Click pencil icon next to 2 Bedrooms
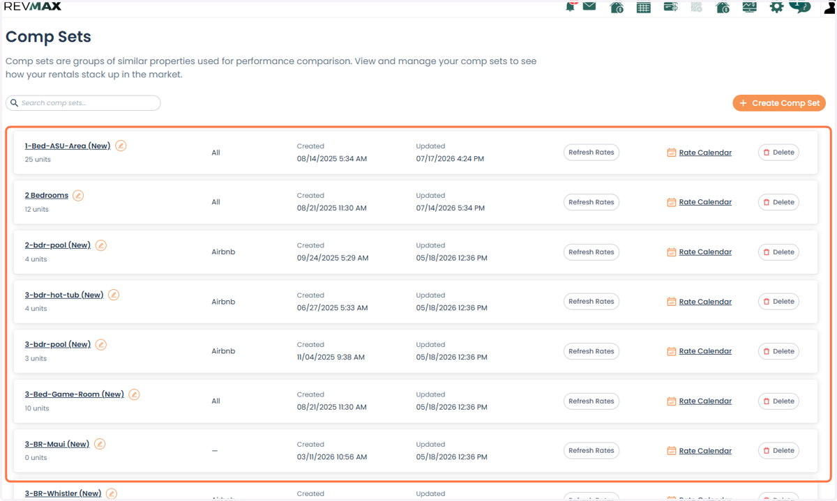The width and height of the screenshot is (837, 501). pos(78,195)
